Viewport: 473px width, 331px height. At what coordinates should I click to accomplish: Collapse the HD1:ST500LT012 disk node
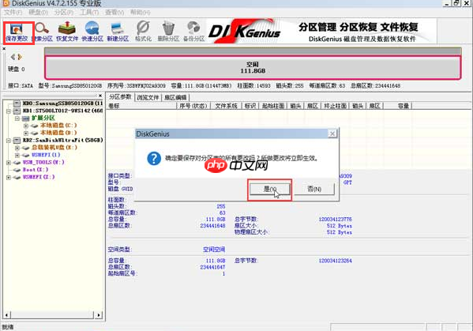tap(9, 111)
